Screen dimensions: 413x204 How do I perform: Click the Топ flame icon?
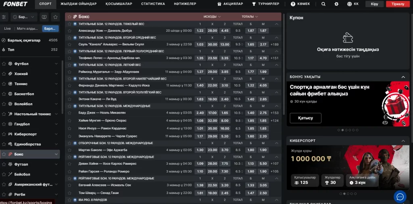[x=3, y=49]
